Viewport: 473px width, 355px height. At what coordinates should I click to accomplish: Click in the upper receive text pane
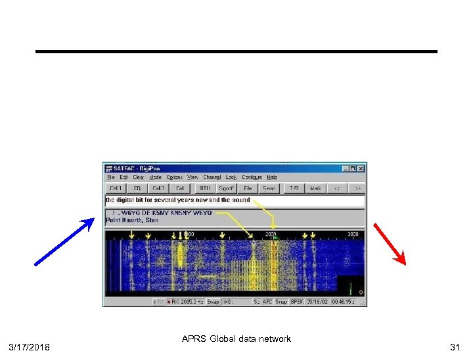pos(235,201)
